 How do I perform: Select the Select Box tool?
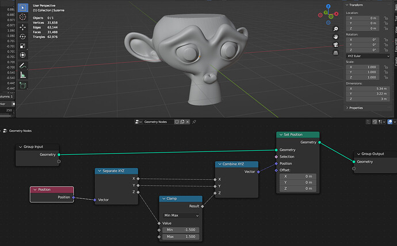tap(23, 7)
